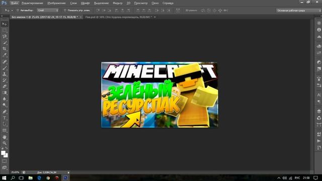Open the Info panel icon
The image size is (322, 181).
pos(319,30)
